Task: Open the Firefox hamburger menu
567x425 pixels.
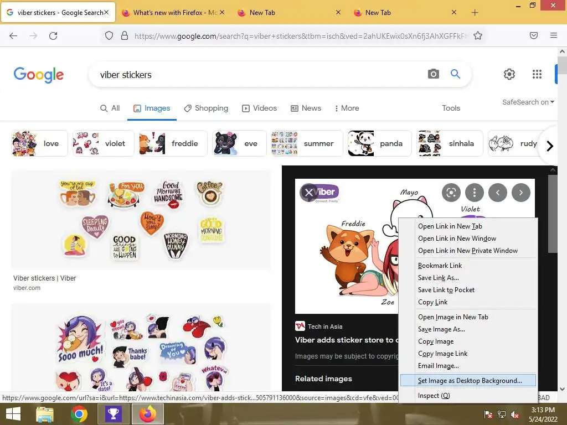Action: point(553,35)
